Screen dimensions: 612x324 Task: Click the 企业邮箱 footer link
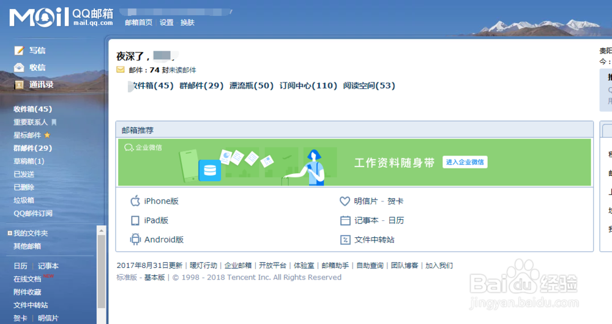238,265
